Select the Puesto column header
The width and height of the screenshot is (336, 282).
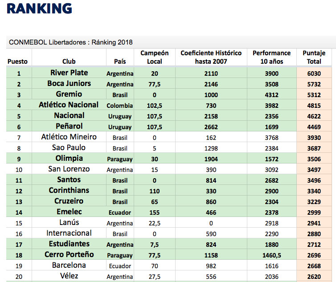click(17, 61)
